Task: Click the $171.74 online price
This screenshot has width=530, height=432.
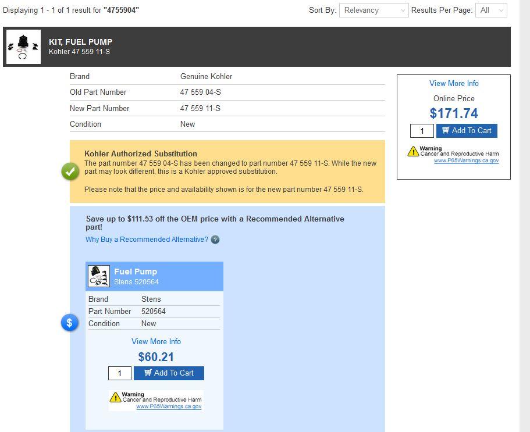Action: pos(454,113)
